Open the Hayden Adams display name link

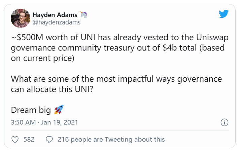55,15
